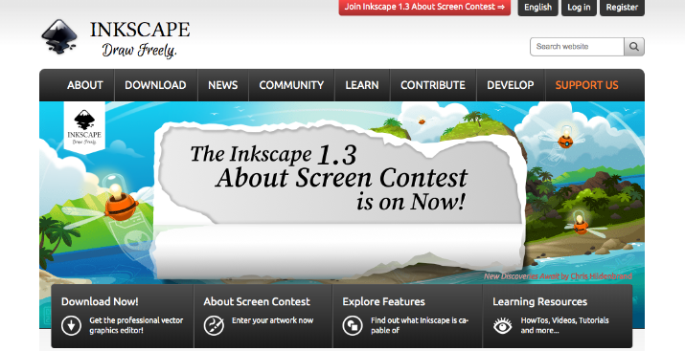Open the Learning Resources heading link
Viewport: 685px width, 351px height.
coord(540,301)
